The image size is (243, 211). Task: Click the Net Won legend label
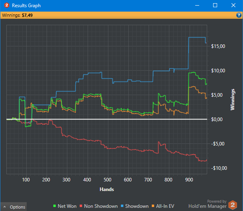pyautogui.click(x=67, y=206)
